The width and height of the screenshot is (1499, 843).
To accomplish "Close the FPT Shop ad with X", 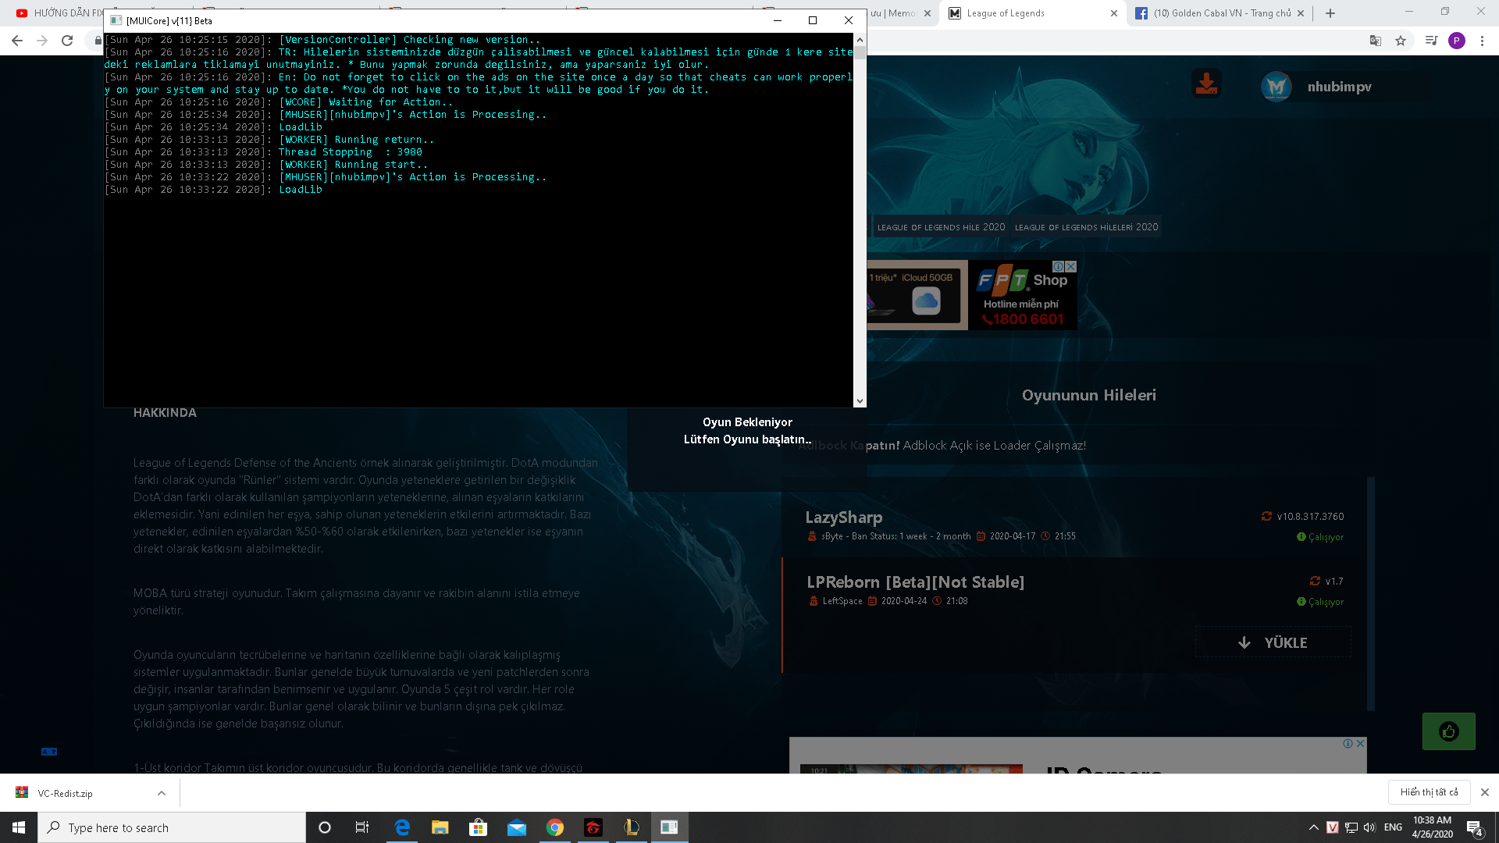I will coord(1071,267).
